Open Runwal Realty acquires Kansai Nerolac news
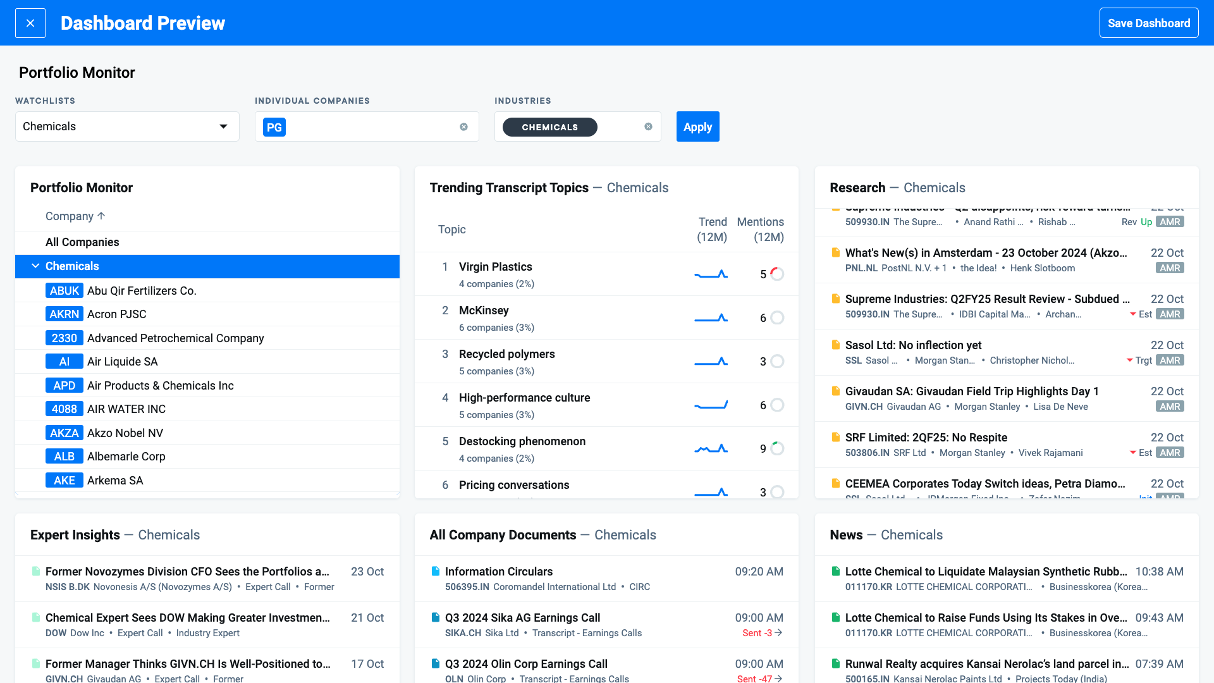Image resolution: width=1214 pixels, height=683 pixels. pyautogui.click(x=987, y=664)
